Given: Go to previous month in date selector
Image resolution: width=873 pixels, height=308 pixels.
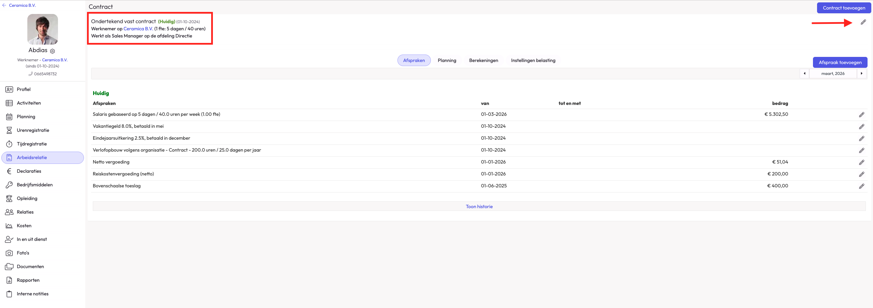Looking at the screenshot, I should [804, 74].
